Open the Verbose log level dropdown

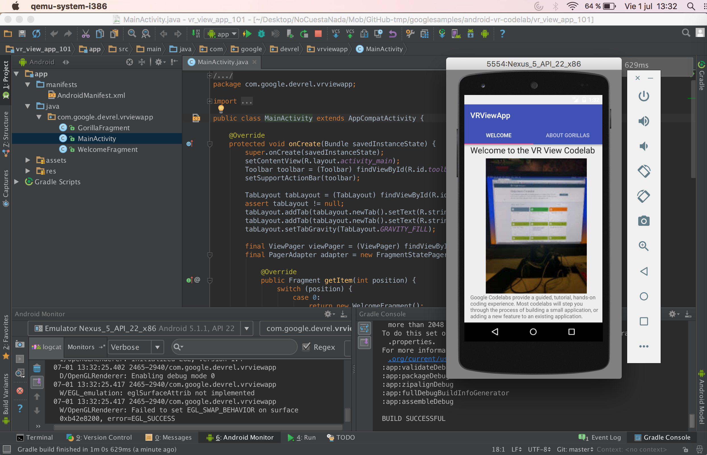click(136, 347)
